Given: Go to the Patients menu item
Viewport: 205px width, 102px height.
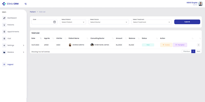Looking at the screenshot, I should [x=11, y=25].
